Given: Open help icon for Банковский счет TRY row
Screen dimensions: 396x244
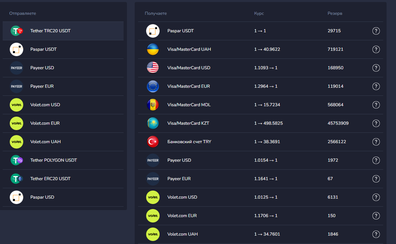Looking at the screenshot, I should tap(376, 142).
